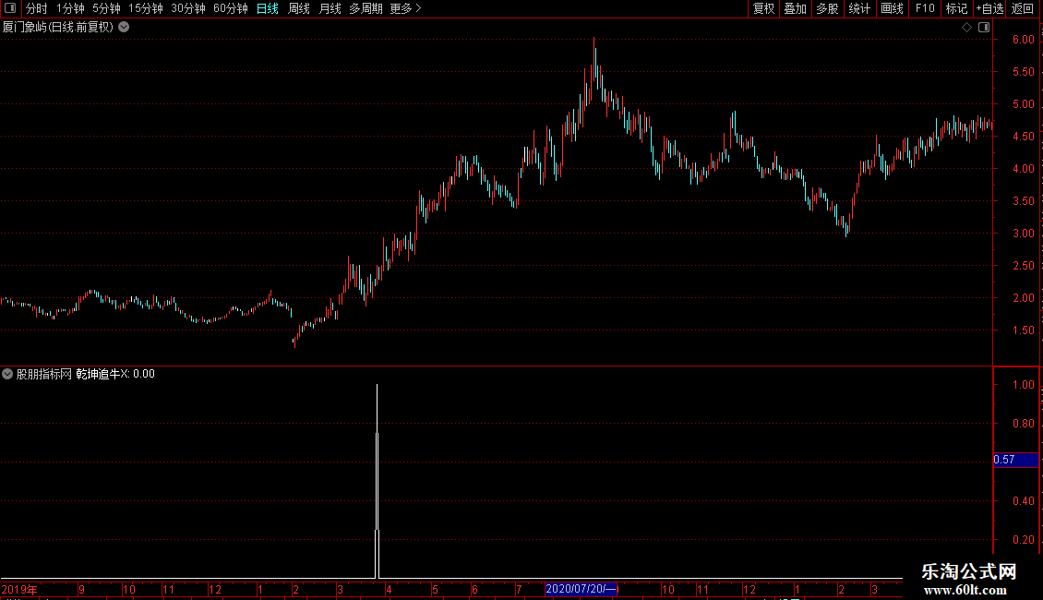Click the 叠加 overlay button
This screenshot has height=600, width=1043.
(795, 8)
